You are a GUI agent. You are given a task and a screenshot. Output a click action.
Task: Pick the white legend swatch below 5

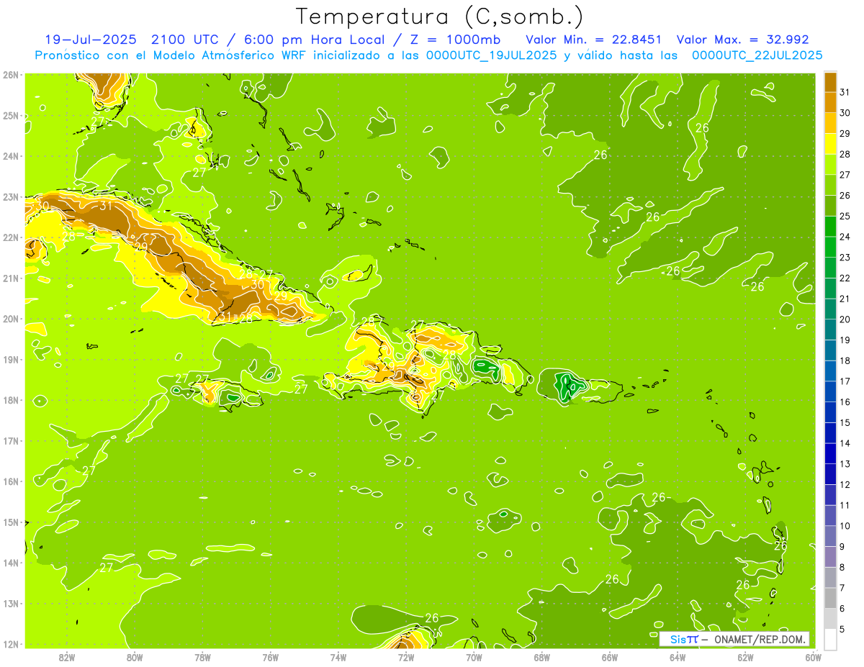pyautogui.click(x=831, y=639)
